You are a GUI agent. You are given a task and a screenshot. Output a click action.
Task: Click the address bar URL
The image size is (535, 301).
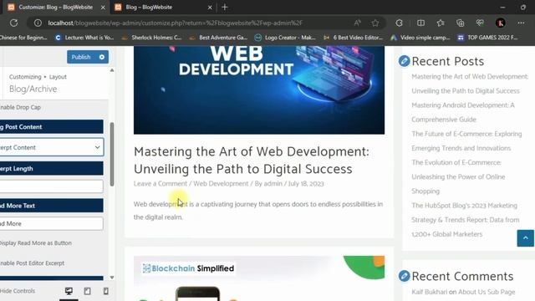175,23
